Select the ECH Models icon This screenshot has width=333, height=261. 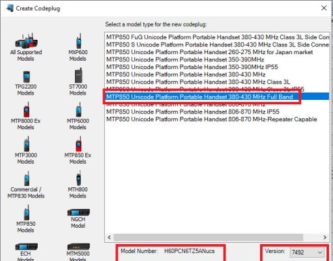(26, 247)
